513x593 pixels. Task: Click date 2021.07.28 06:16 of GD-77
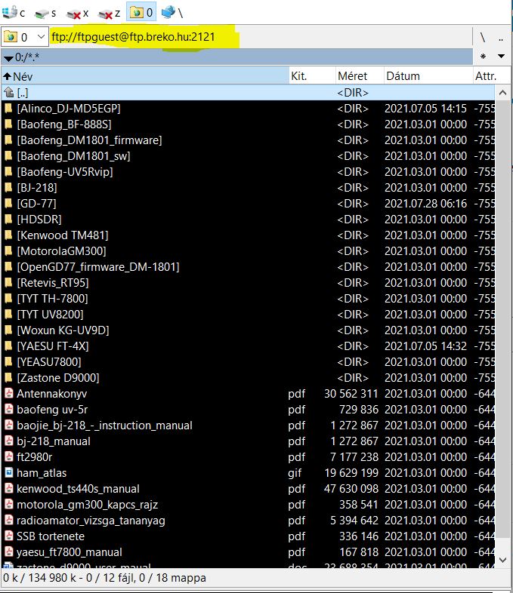pos(425,204)
